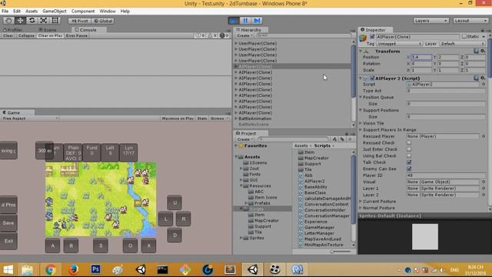Click the U direction button in the game

tap(175, 202)
